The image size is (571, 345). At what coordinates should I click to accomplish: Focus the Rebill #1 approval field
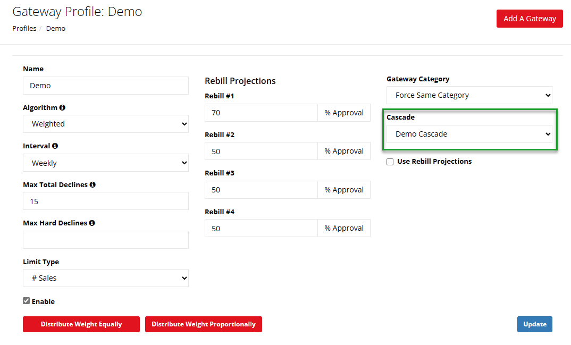click(261, 113)
